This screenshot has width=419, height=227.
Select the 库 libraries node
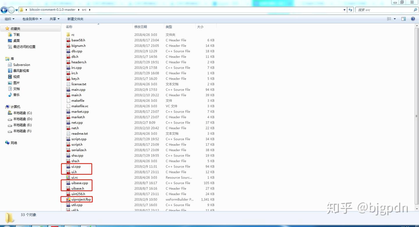(x=12, y=59)
